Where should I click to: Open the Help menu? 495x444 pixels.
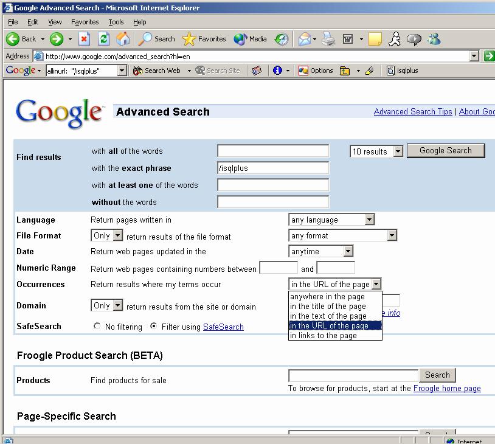click(x=139, y=22)
